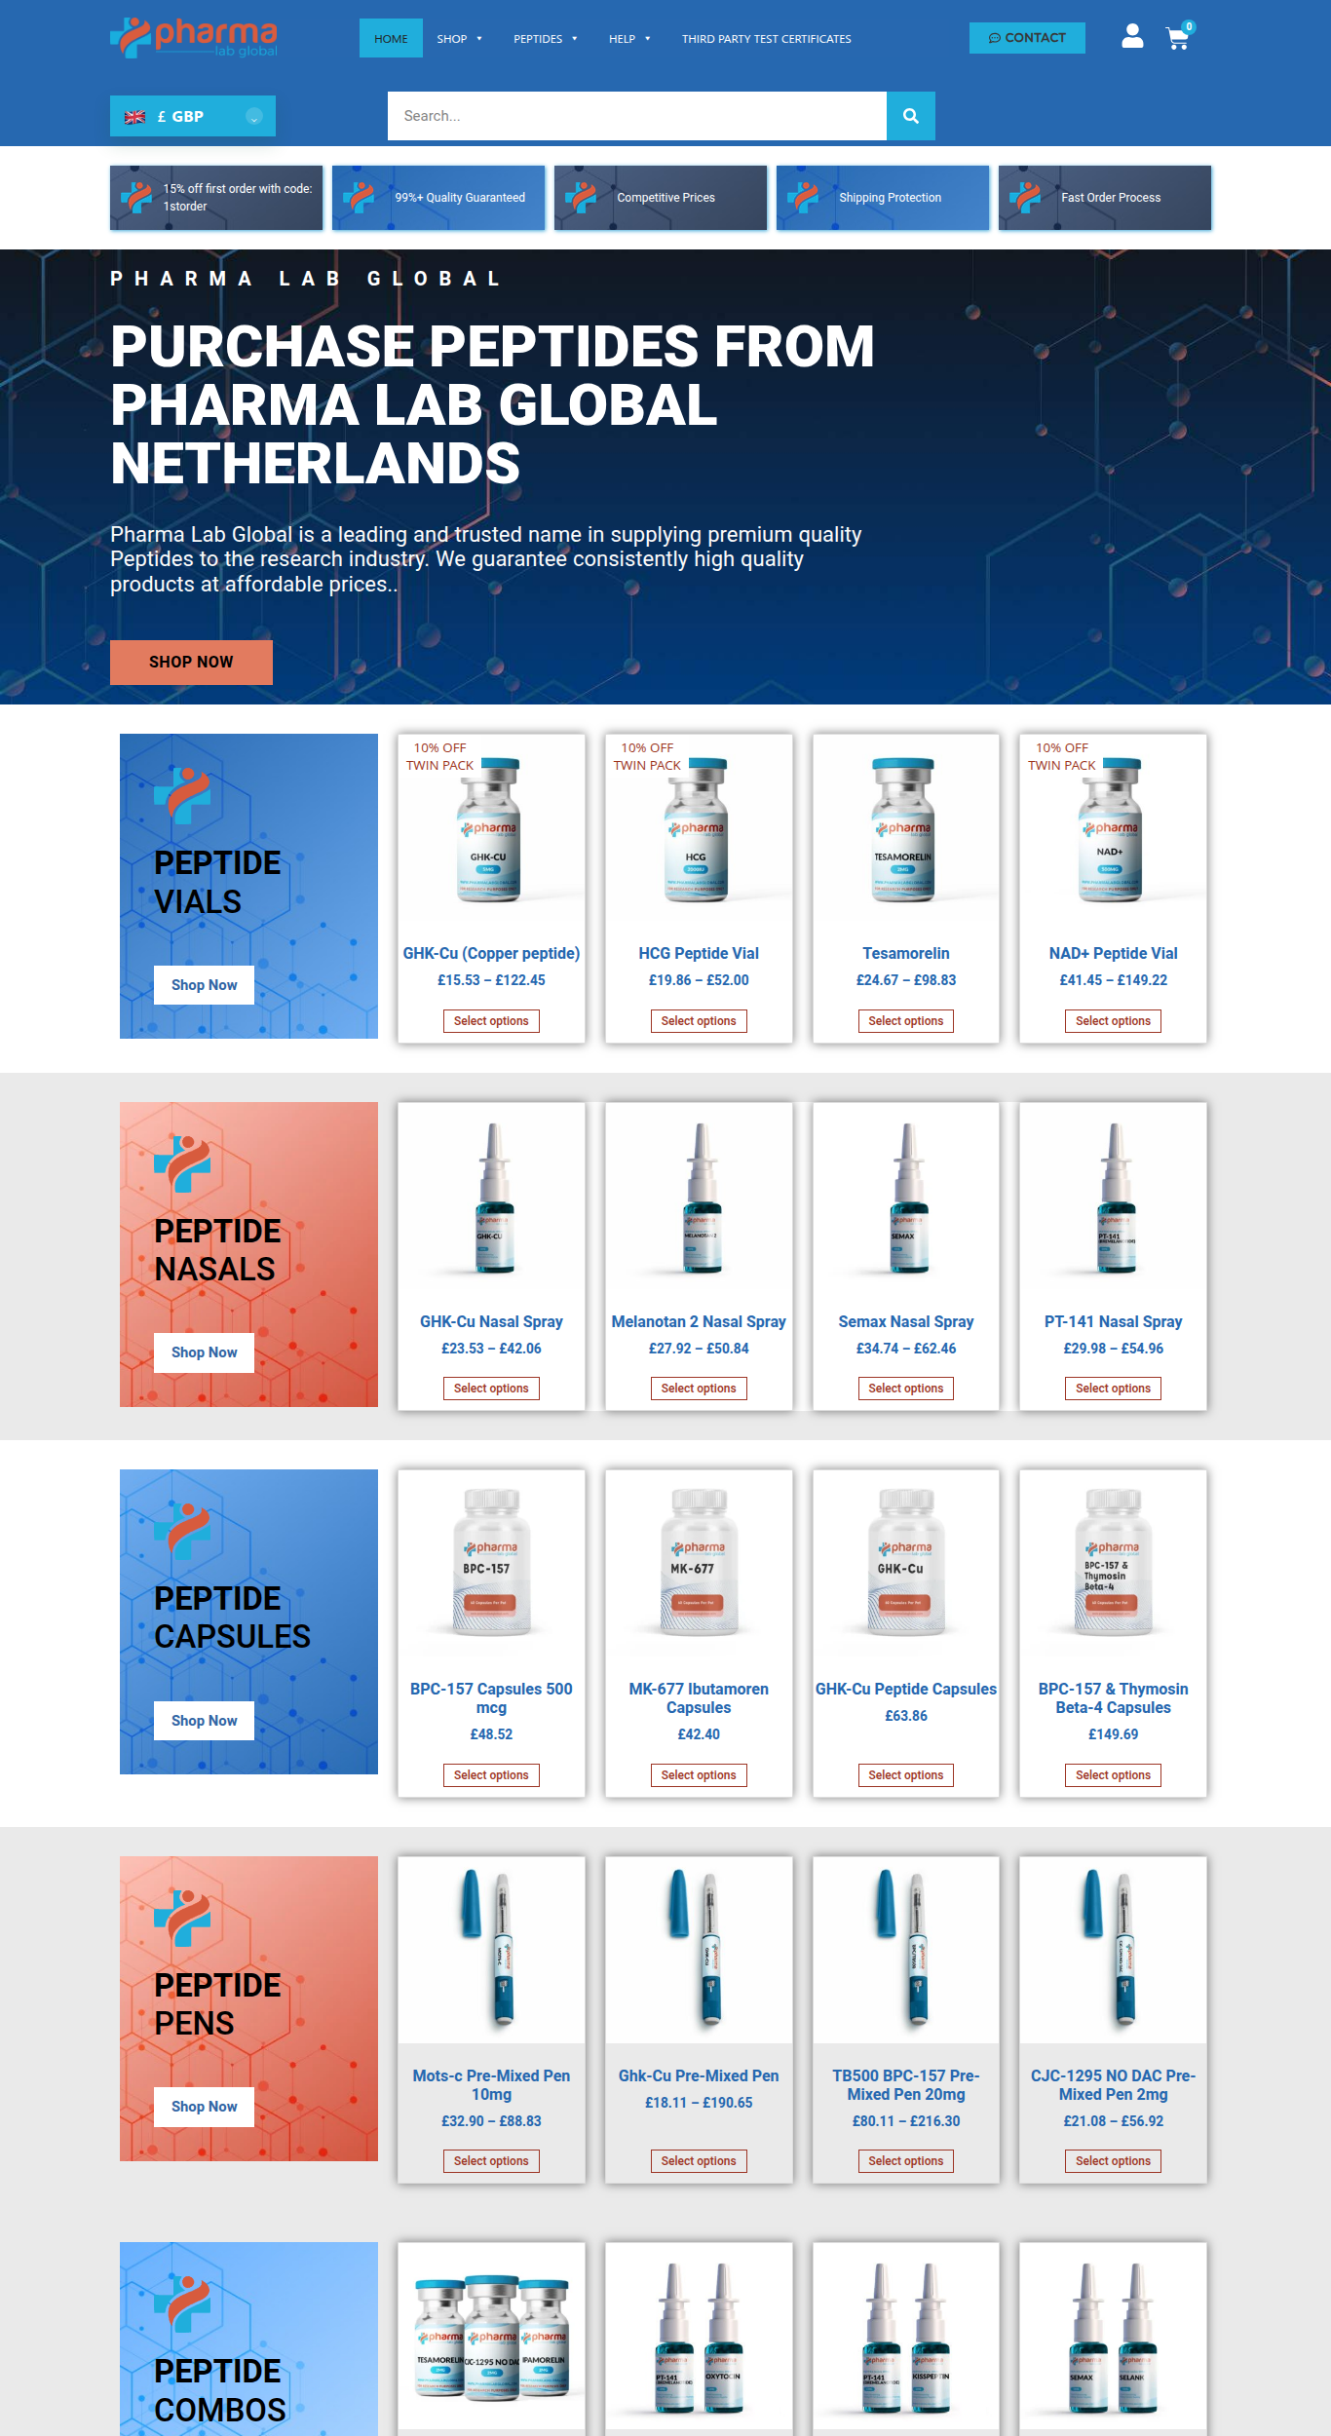Open the Tesamorelin vial product image
The height and width of the screenshot is (2436, 1331).
pyautogui.click(x=906, y=828)
